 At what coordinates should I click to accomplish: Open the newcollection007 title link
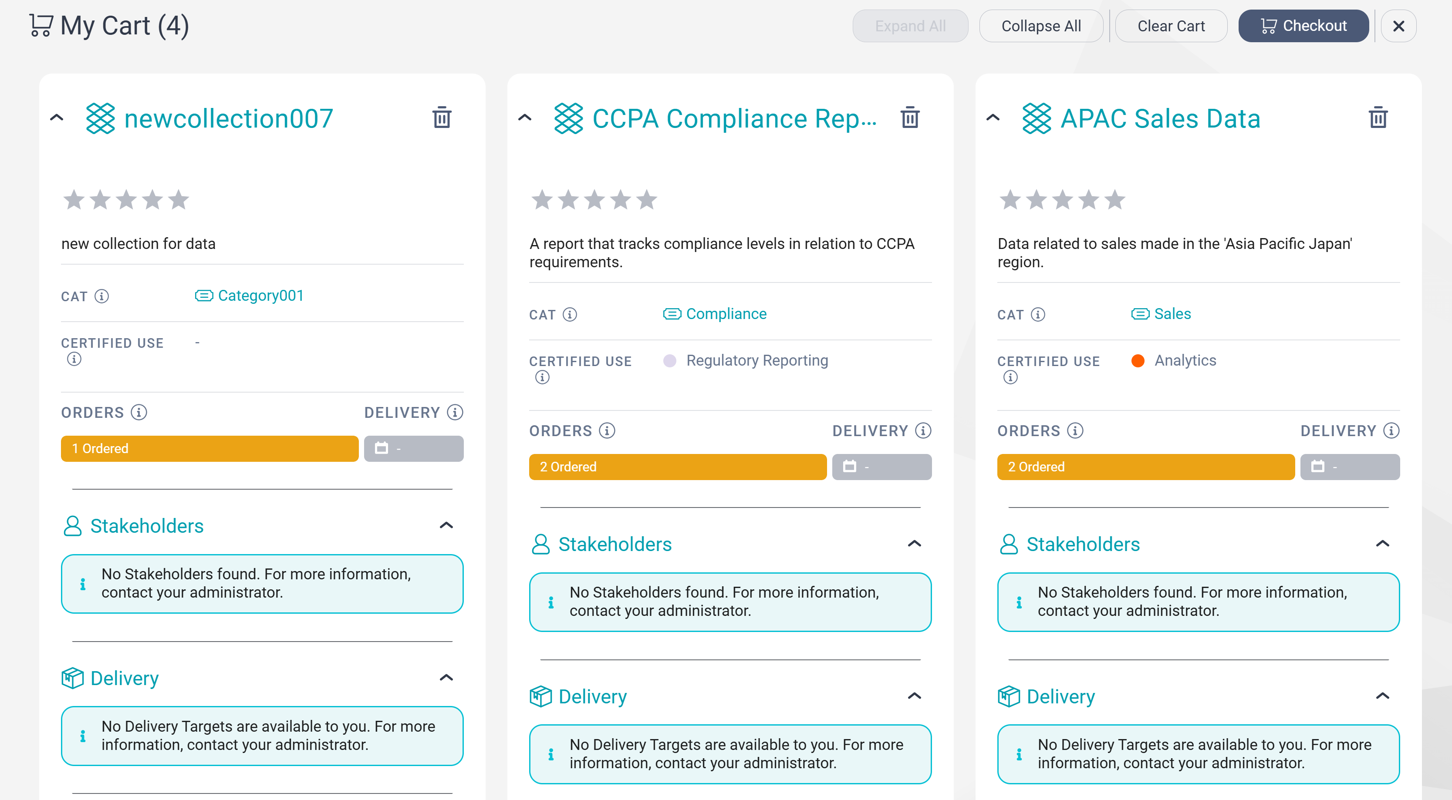click(x=229, y=118)
